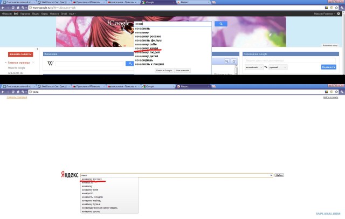Go back in the Google browser window

[3, 8]
